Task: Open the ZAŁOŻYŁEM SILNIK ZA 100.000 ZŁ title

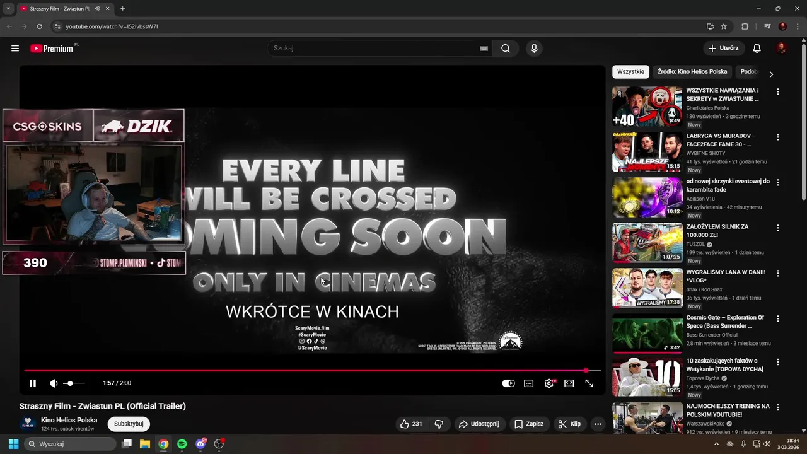Action: (717, 231)
